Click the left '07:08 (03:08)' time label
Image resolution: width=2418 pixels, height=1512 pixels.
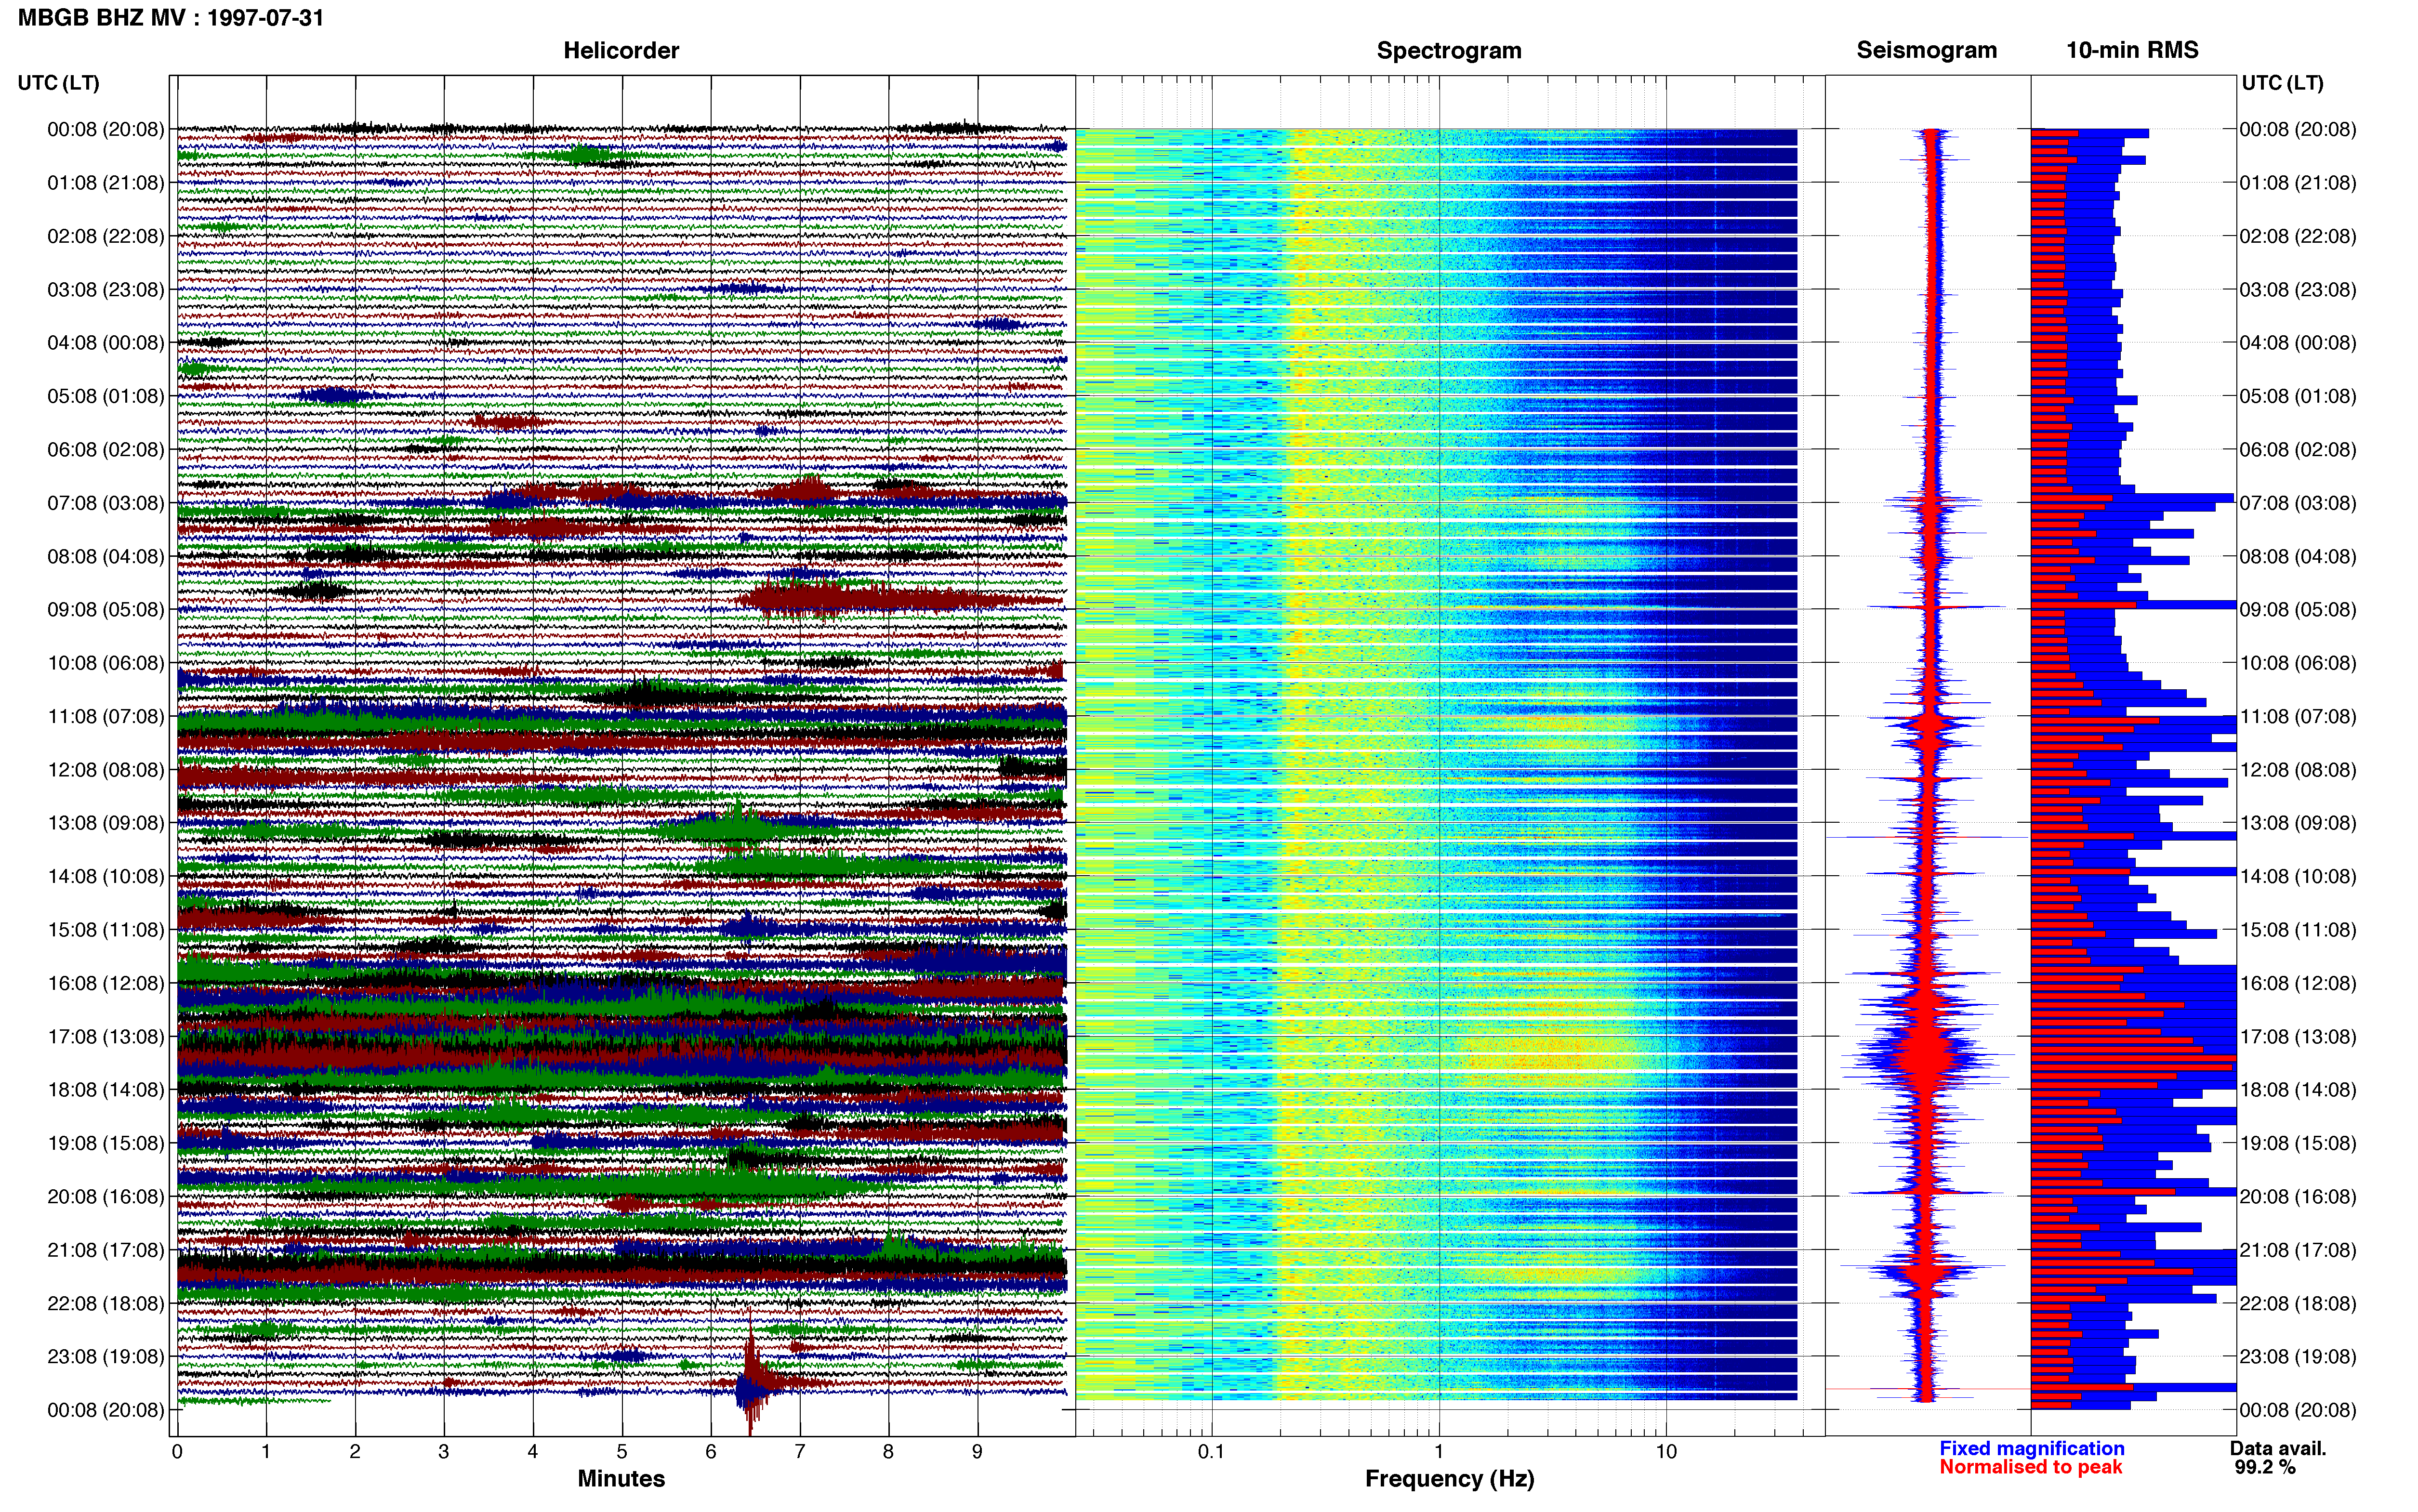pos(106,503)
